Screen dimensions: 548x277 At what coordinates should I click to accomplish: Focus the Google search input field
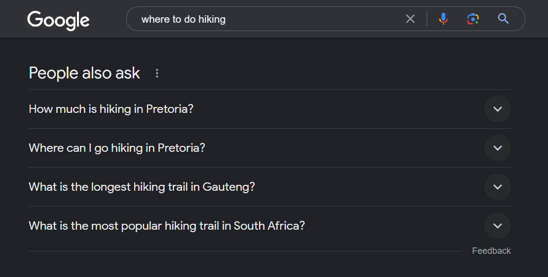point(296,19)
